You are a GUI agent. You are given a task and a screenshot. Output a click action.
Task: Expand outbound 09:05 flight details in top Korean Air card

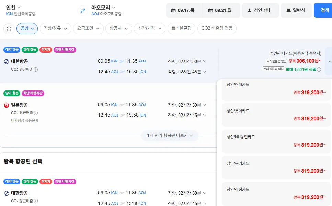tap(205, 61)
